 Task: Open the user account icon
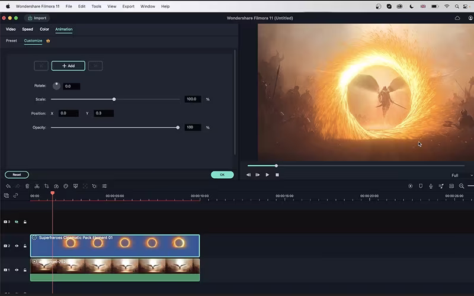[x=470, y=18]
